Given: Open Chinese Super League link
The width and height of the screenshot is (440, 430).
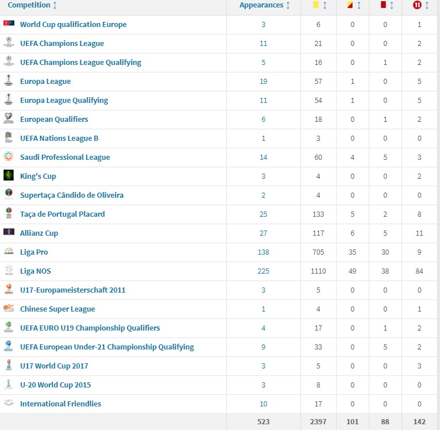Looking at the screenshot, I should [57, 309].
